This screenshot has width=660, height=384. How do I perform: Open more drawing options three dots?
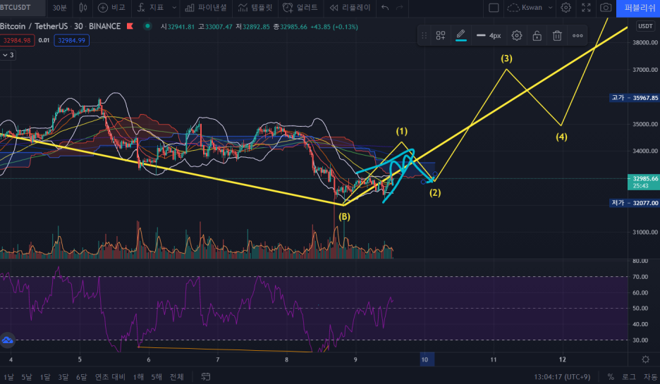coord(577,36)
